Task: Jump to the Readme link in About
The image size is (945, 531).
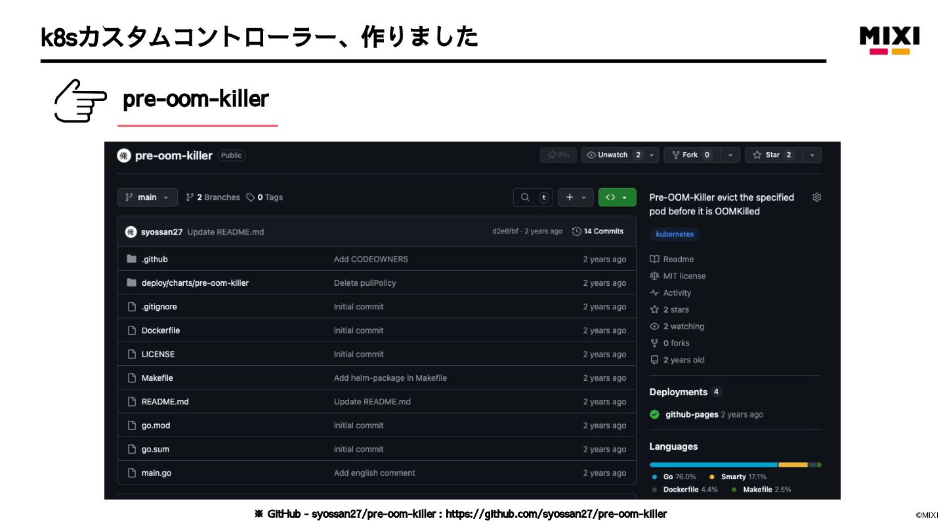Action: click(672, 259)
